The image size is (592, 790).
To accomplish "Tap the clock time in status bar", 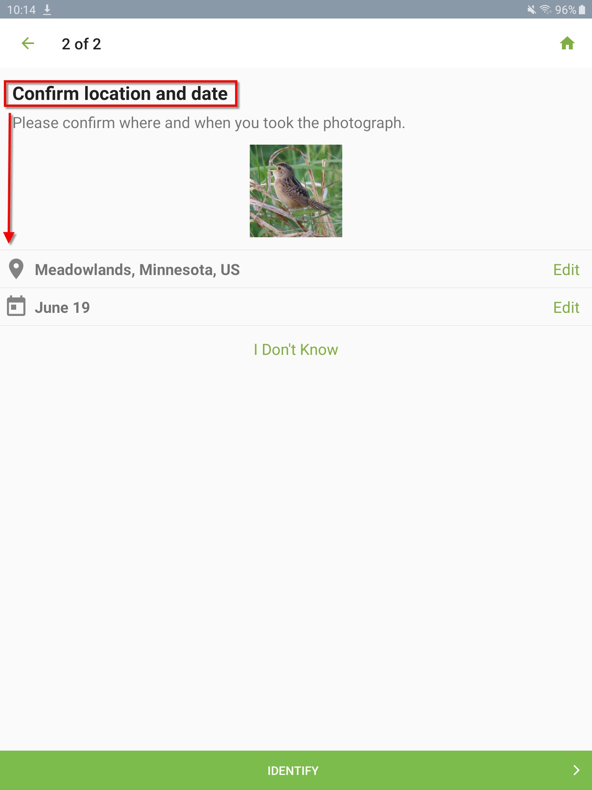I will click(x=22, y=10).
